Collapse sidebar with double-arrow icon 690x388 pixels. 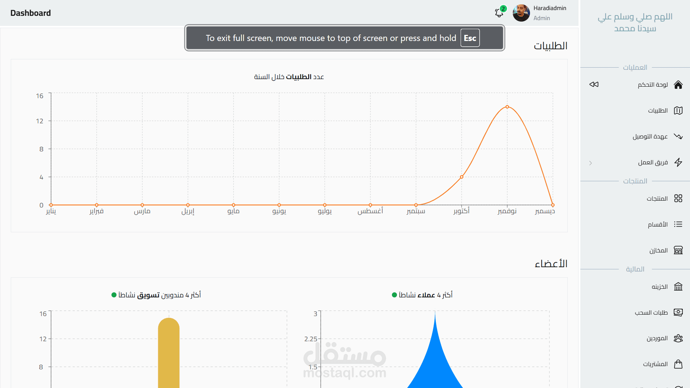click(594, 85)
